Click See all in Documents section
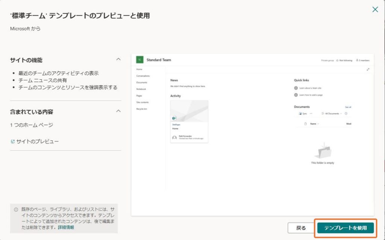This screenshot has width=385, height=240. (x=348, y=107)
